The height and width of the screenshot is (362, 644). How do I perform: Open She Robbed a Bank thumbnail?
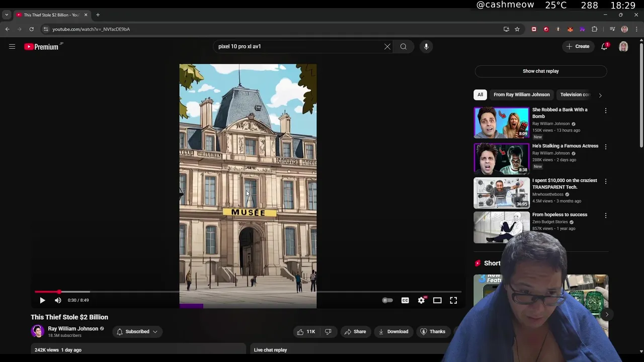pyautogui.click(x=502, y=122)
